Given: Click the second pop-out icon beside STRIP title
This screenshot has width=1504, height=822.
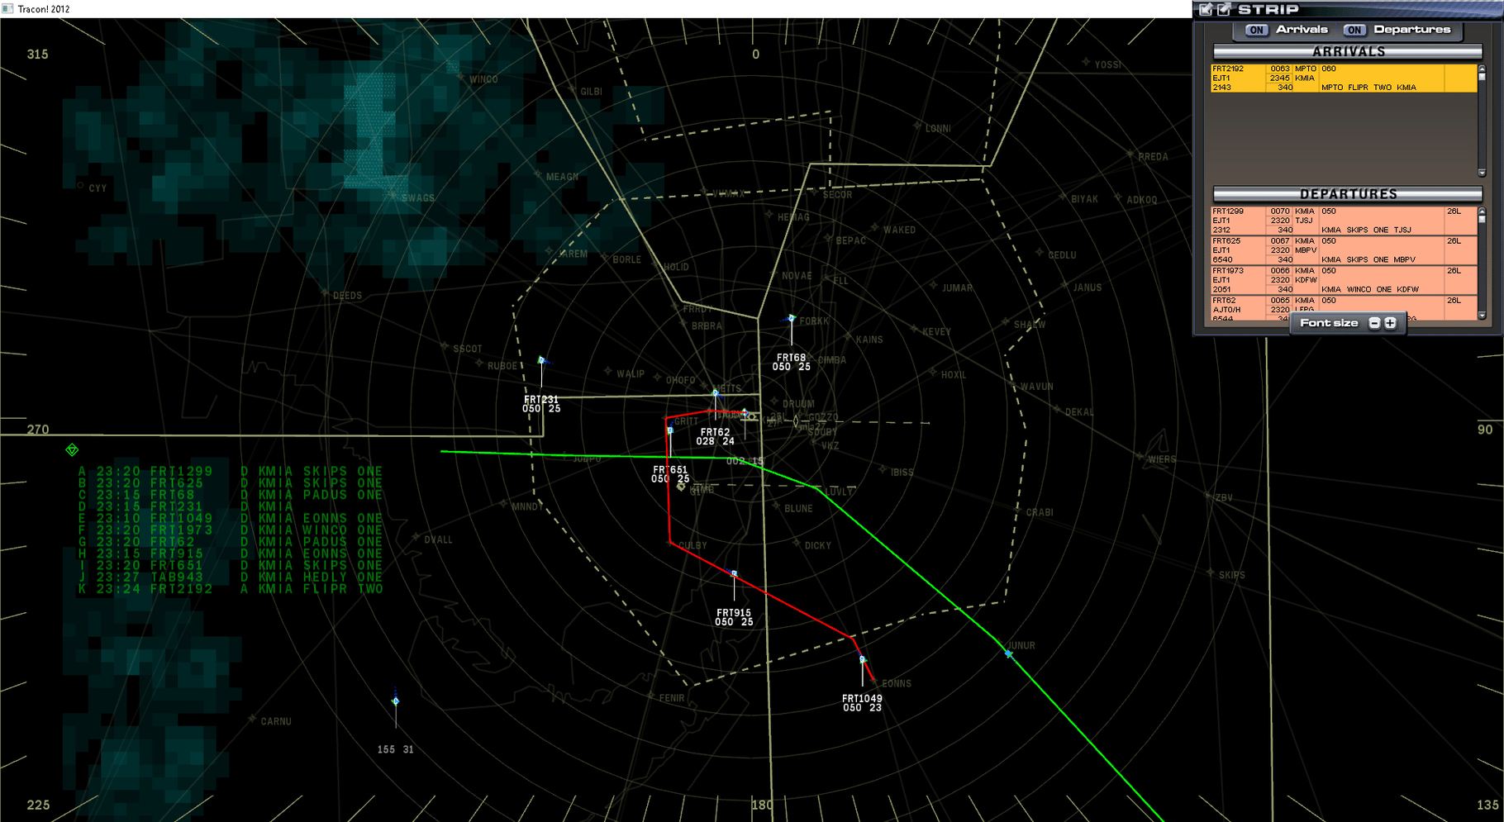Looking at the screenshot, I should [x=1224, y=9].
